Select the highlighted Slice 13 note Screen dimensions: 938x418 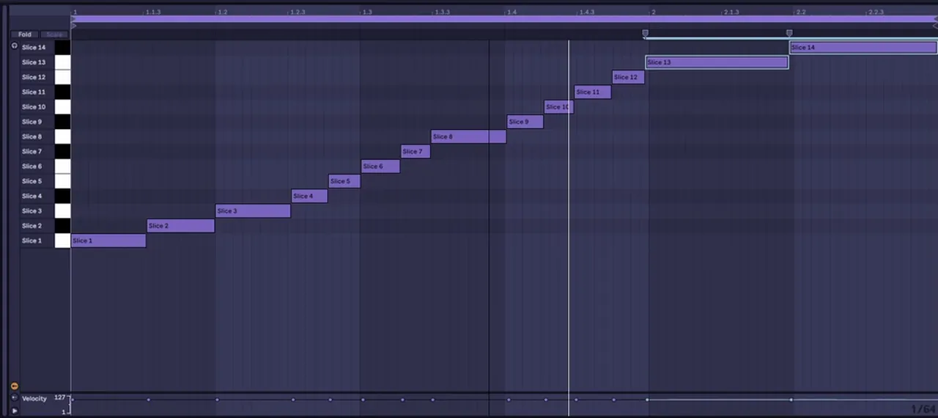717,62
